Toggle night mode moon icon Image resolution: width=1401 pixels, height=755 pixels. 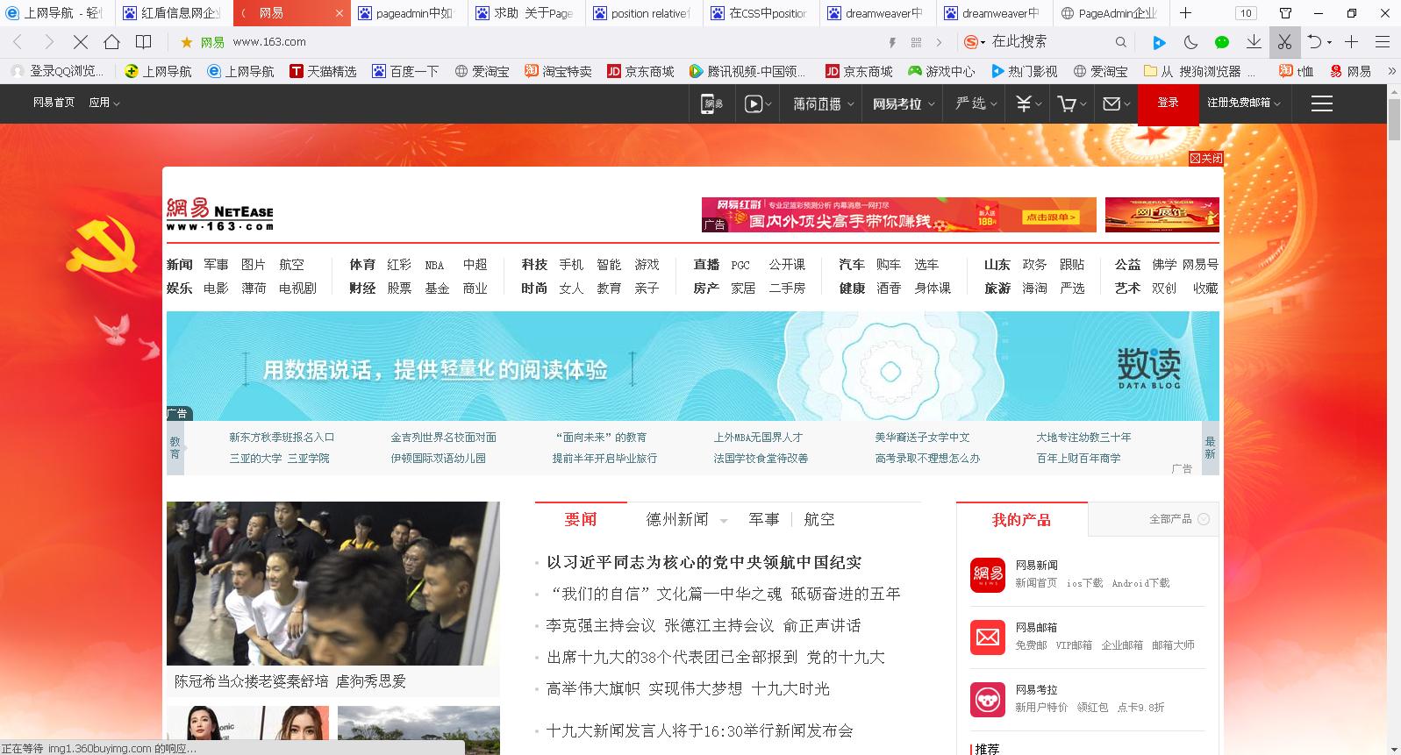tap(1190, 42)
